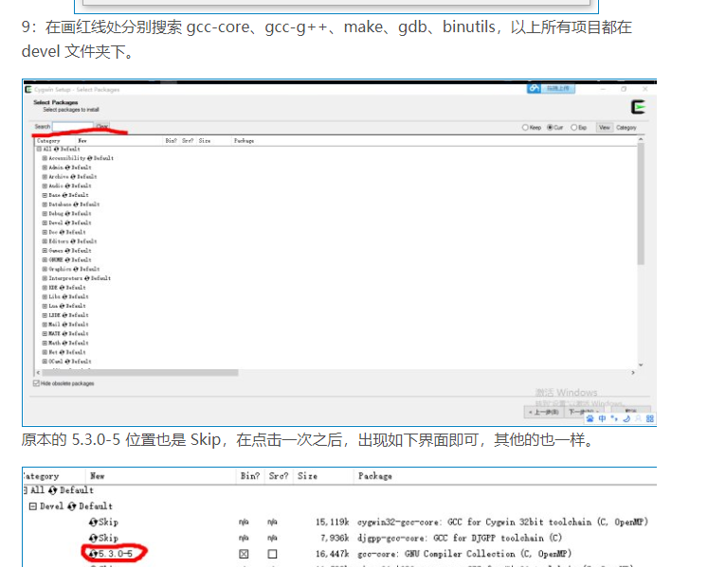This screenshot has height=567, width=708.
Task: Click the 上一步(B) back button
Action: point(546,412)
